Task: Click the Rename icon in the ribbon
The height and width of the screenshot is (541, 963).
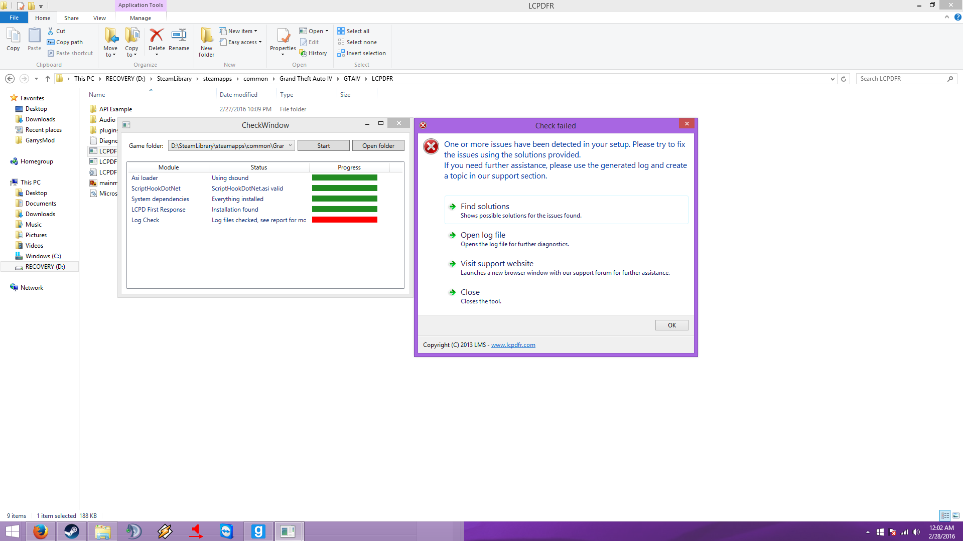Action: tap(179, 36)
